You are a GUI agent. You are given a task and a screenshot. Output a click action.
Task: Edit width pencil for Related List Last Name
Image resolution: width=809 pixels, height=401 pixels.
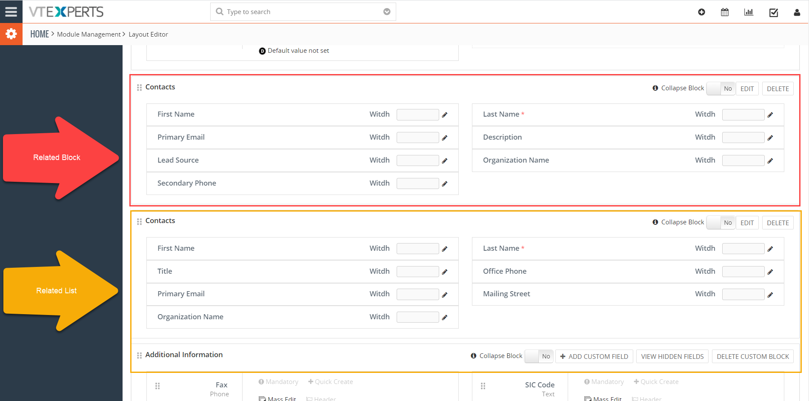770,249
